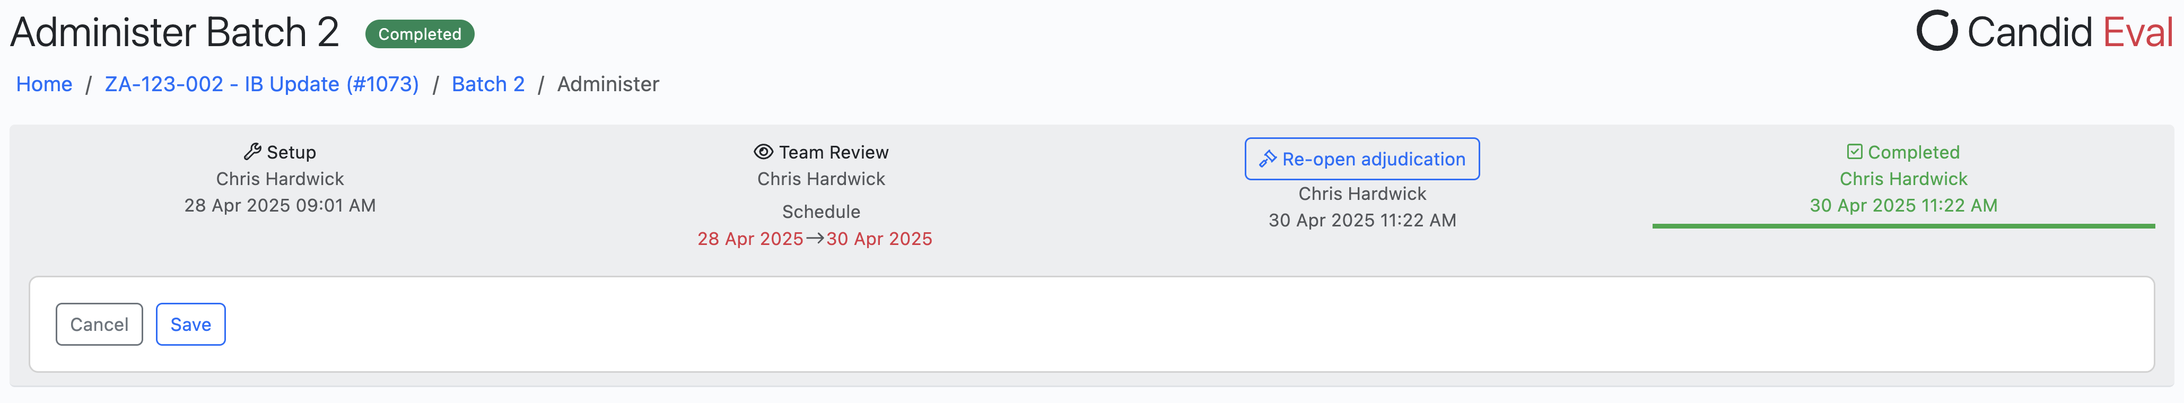Select the Team Review step label
This screenshot has width=2184, height=403.
[x=833, y=152]
